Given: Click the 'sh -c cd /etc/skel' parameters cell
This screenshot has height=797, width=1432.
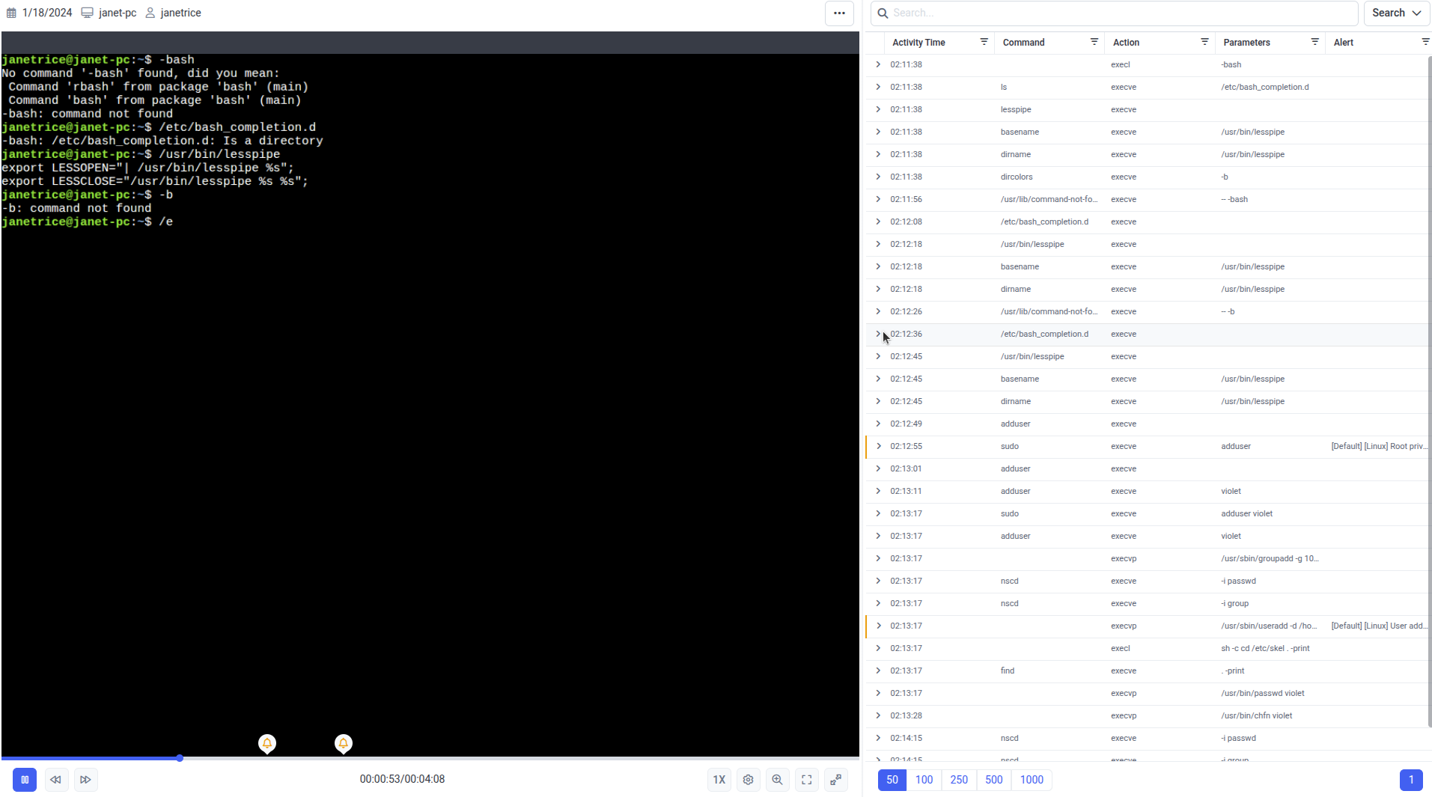Looking at the screenshot, I should tap(1265, 648).
